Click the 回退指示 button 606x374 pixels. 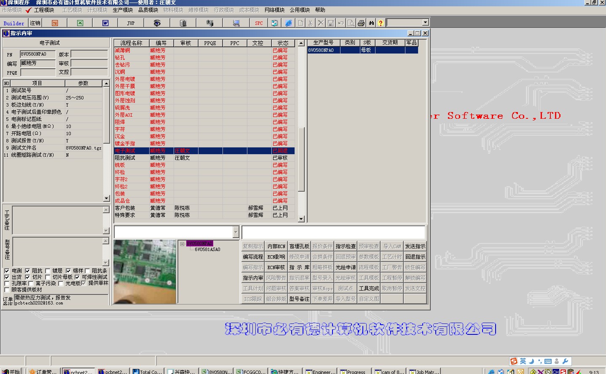coord(415,257)
